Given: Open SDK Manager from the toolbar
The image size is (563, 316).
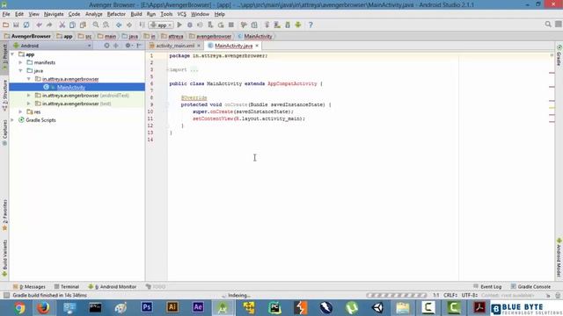Looking at the screenshot, I should coord(288,25).
